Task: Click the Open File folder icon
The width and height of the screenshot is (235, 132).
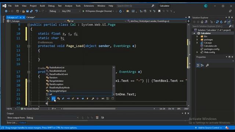Action: coord(23,11)
